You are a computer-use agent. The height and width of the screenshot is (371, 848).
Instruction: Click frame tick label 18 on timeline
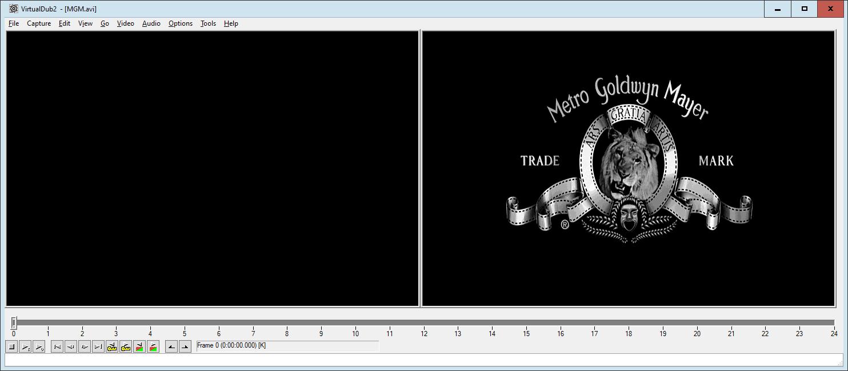629,334
